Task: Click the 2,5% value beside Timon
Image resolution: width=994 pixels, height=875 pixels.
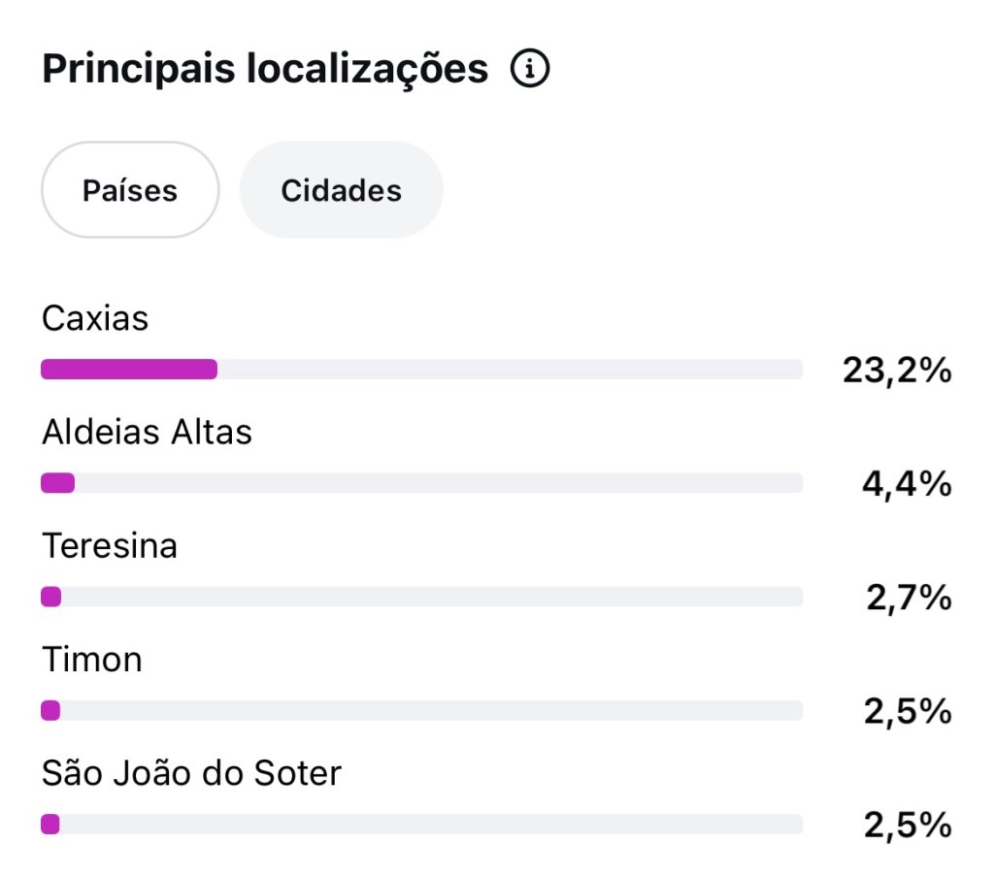Action: click(908, 711)
